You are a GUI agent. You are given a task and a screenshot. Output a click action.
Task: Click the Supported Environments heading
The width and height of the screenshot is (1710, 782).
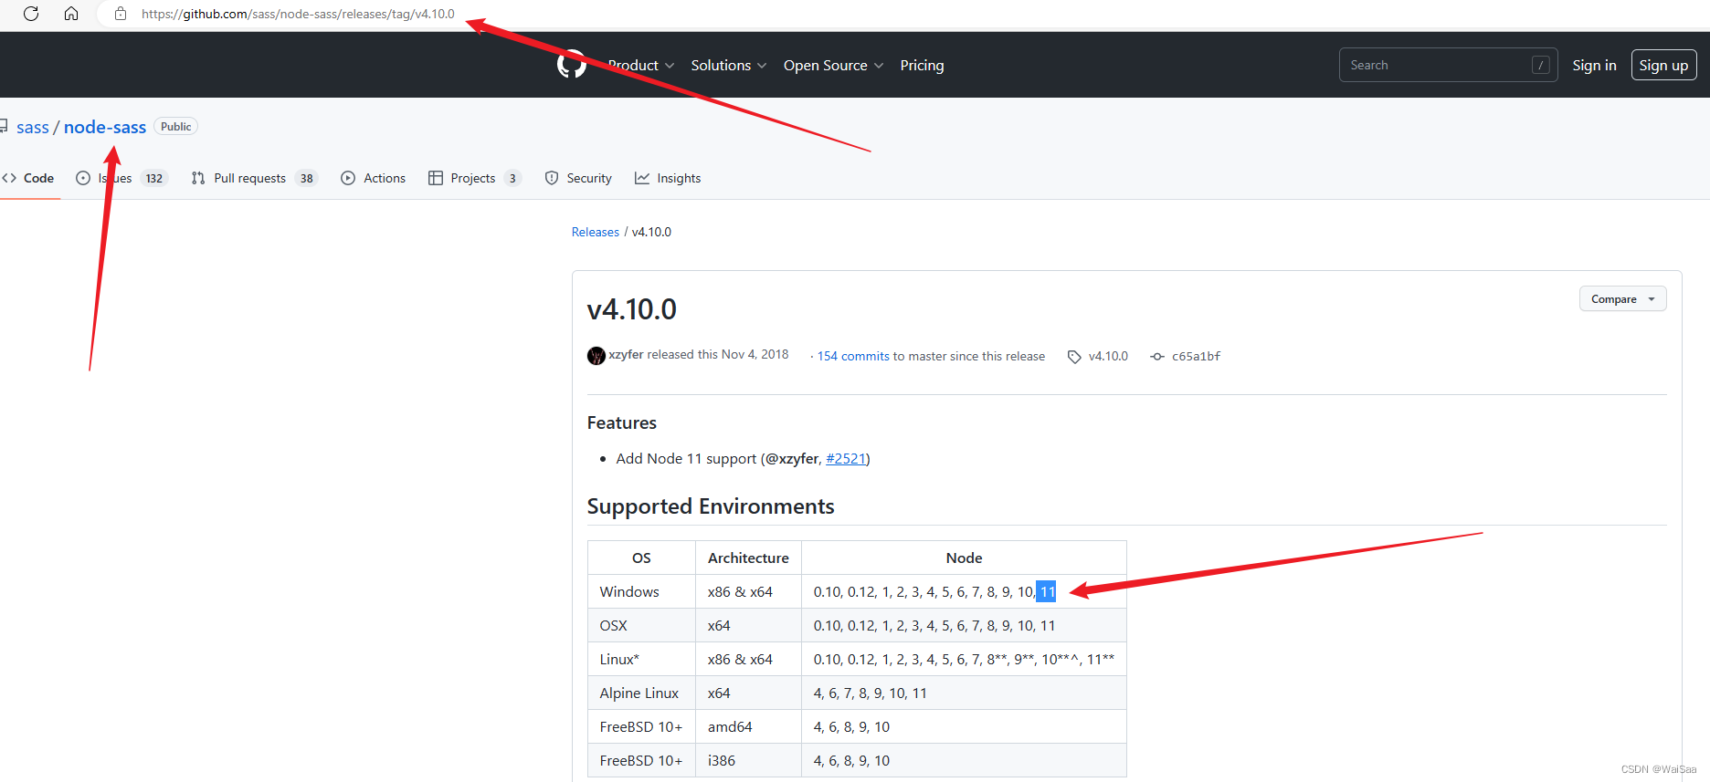[x=711, y=506]
